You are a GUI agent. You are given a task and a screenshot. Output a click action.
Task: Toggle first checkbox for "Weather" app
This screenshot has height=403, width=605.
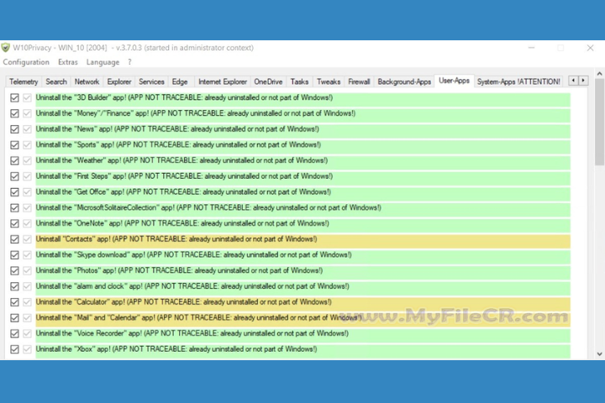pos(14,160)
